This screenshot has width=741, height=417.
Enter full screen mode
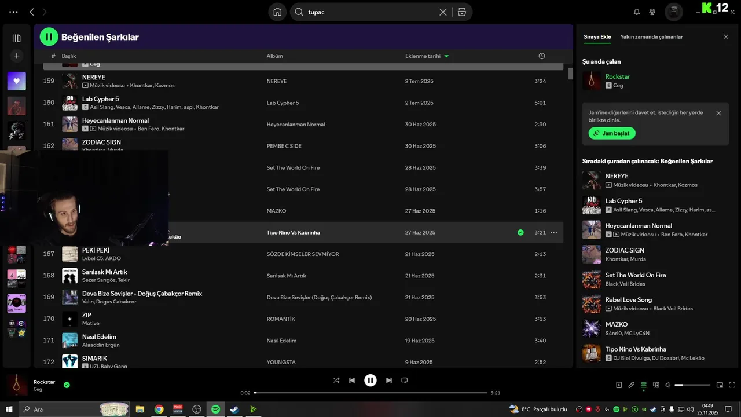tap(732, 385)
